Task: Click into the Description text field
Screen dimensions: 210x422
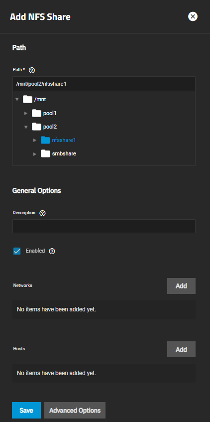Action: coord(104,226)
